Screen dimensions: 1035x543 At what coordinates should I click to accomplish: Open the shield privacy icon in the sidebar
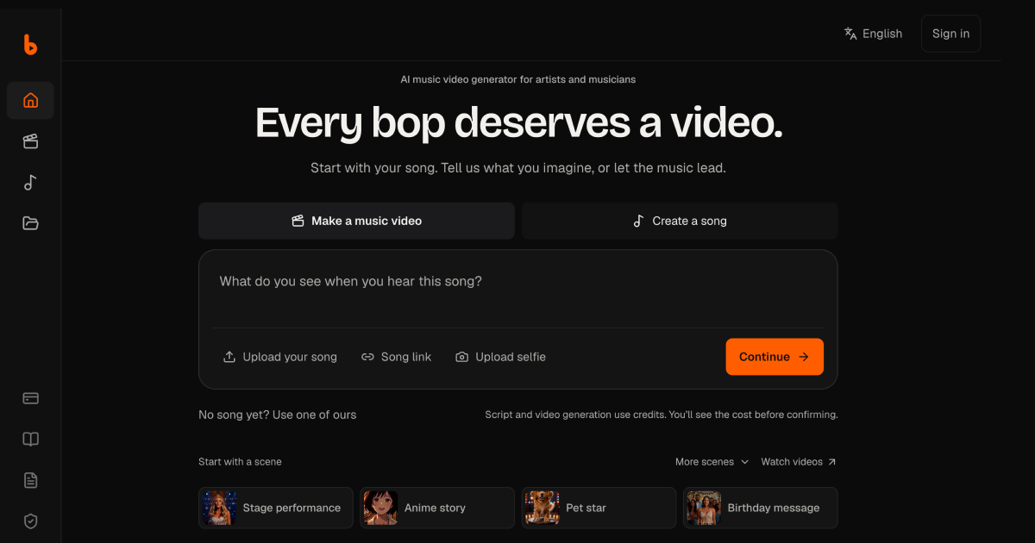coord(30,521)
